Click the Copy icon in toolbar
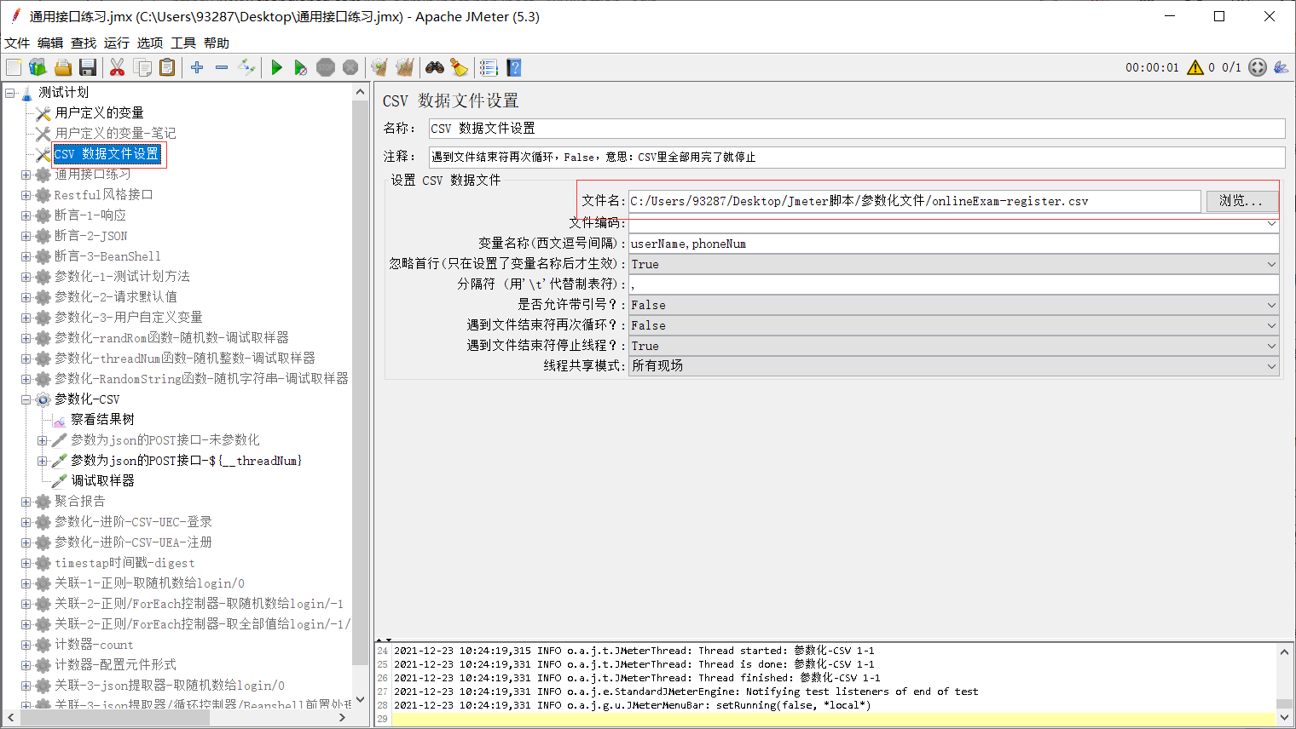Viewport: 1296px width, 729px height. click(x=142, y=67)
